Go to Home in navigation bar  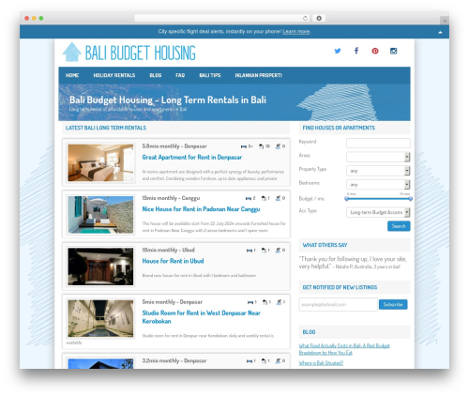(72, 75)
